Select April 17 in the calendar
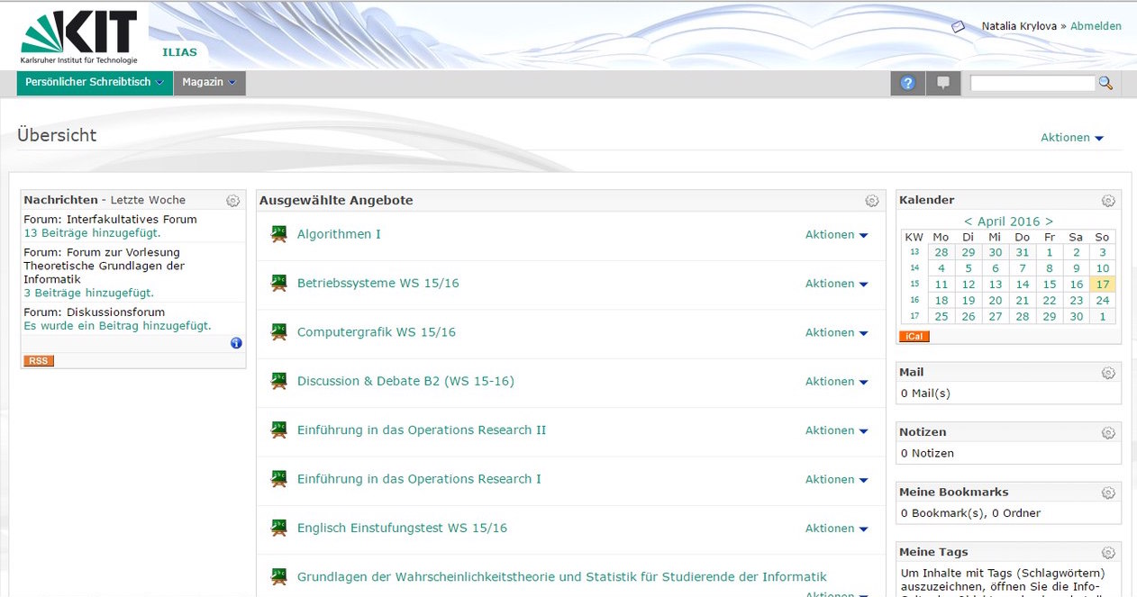Image resolution: width=1137 pixels, height=597 pixels. coord(1102,285)
